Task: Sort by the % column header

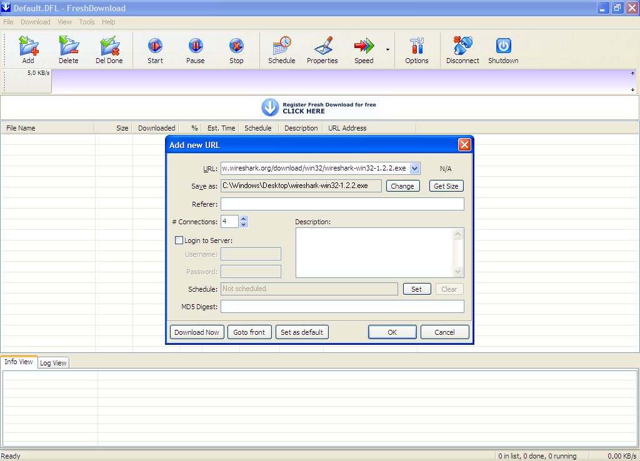Action: [x=191, y=128]
